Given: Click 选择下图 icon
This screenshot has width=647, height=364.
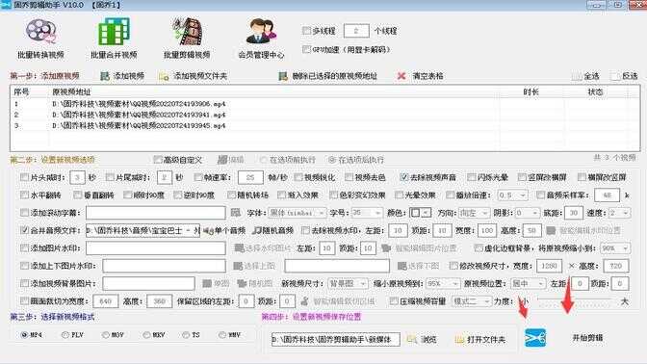Looking at the screenshot, I should pyautogui.click(x=401, y=266).
